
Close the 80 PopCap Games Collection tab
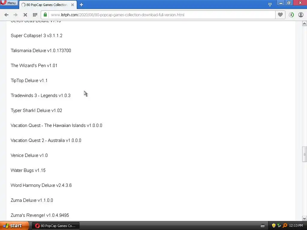[73, 5]
